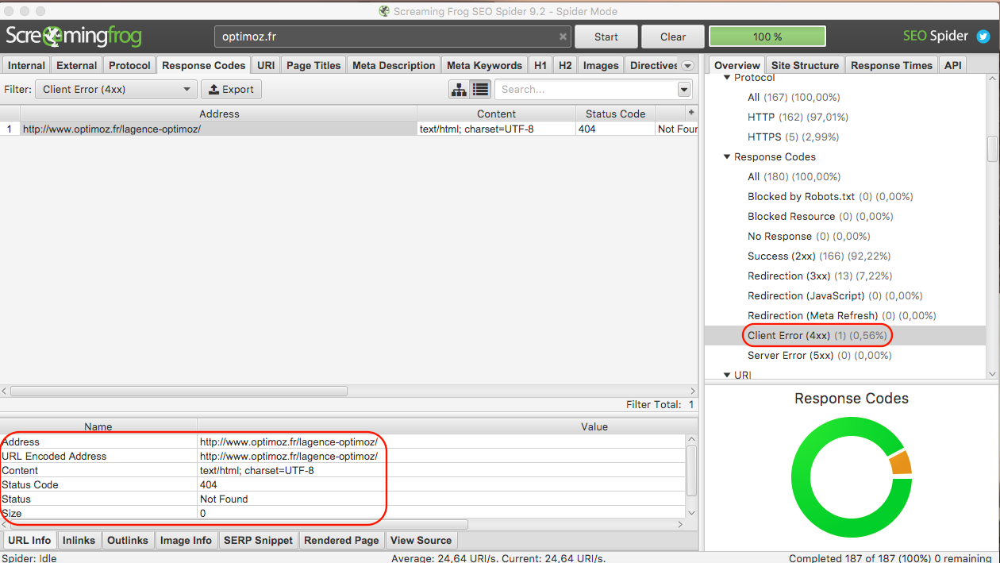Open the Images tab
The height and width of the screenshot is (563, 1000).
click(601, 66)
